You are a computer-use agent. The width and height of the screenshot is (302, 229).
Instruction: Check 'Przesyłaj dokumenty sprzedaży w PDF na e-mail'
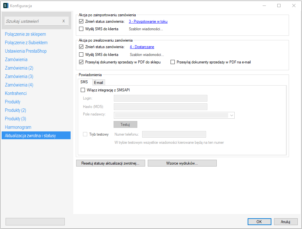coord(173,62)
